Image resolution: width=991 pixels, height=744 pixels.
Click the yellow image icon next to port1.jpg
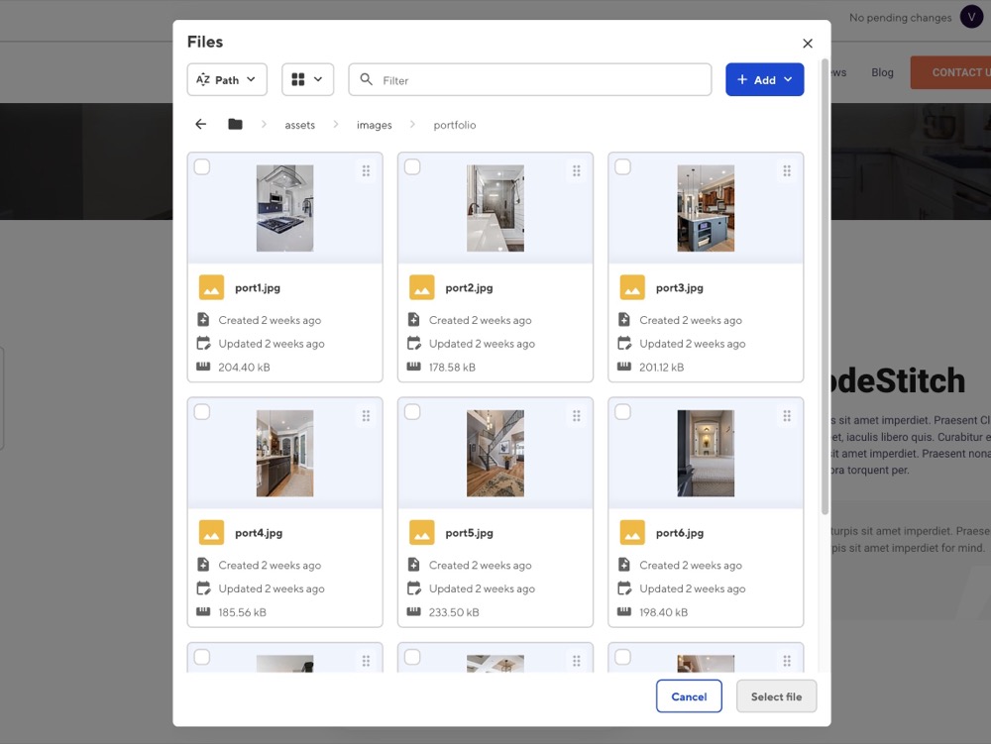tap(211, 287)
